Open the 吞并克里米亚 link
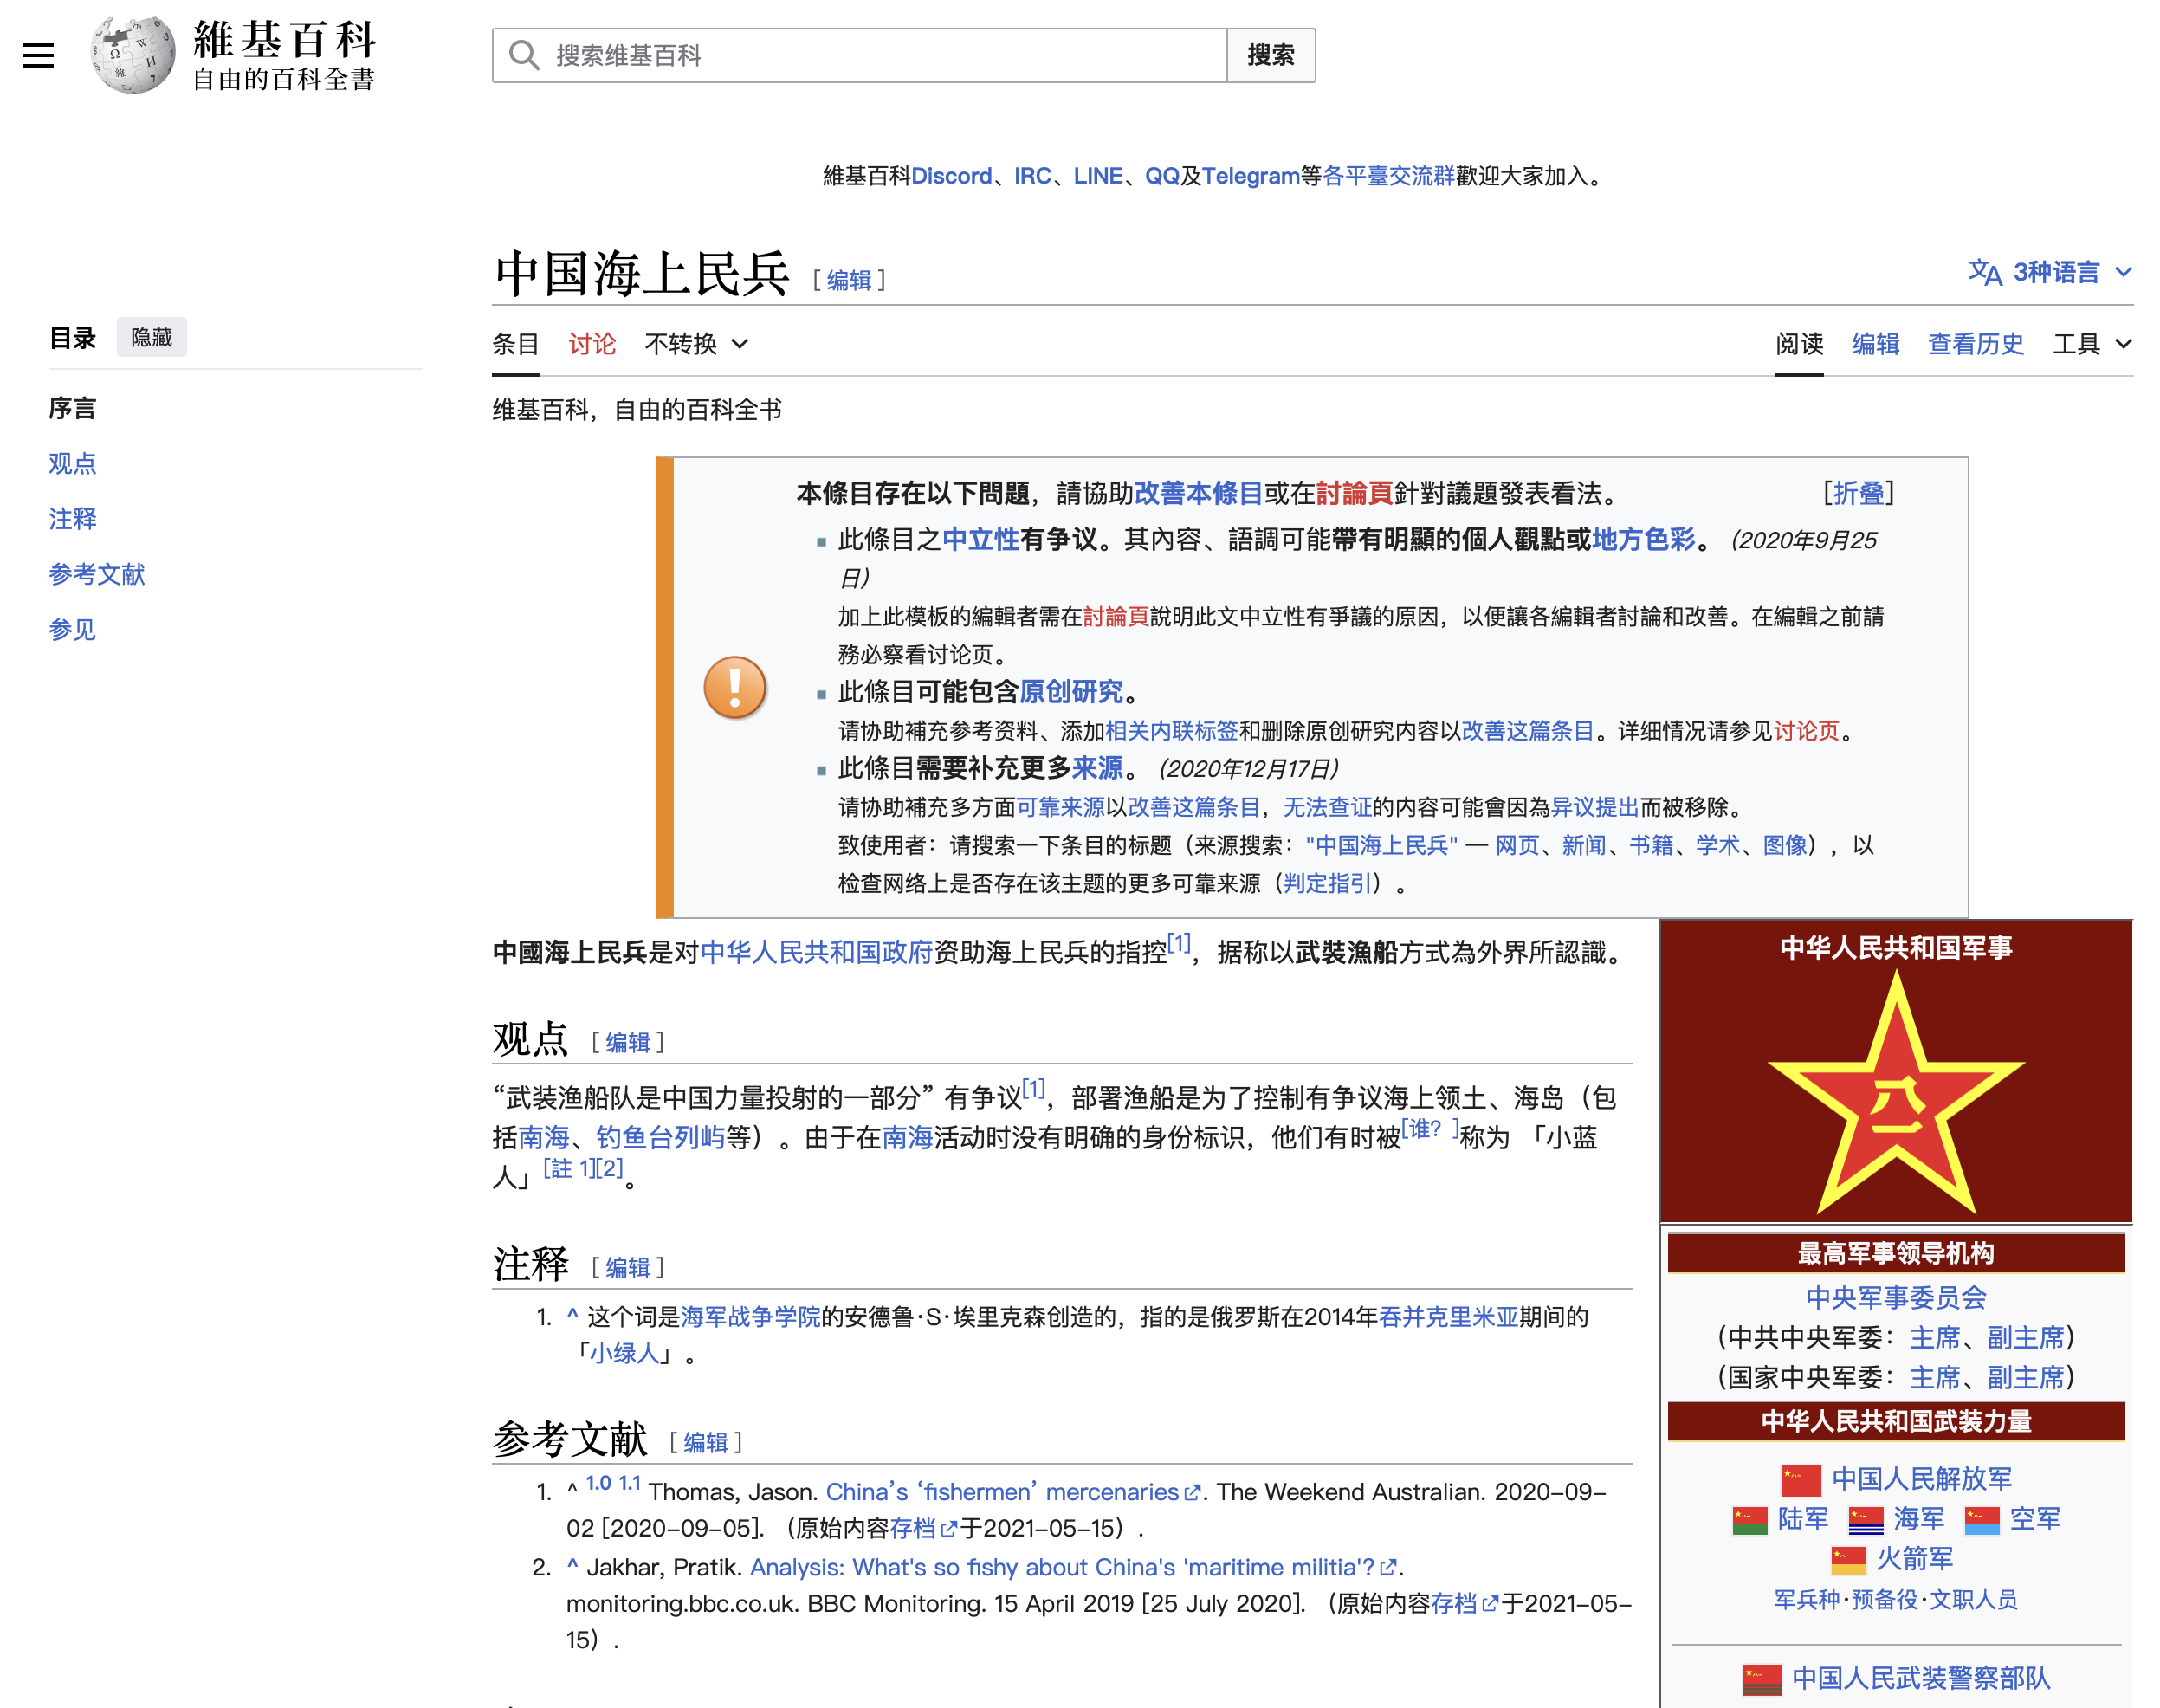The height and width of the screenshot is (1708, 2160). click(x=1448, y=1317)
